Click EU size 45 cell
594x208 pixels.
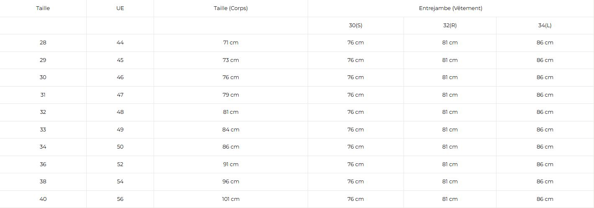point(120,60)
